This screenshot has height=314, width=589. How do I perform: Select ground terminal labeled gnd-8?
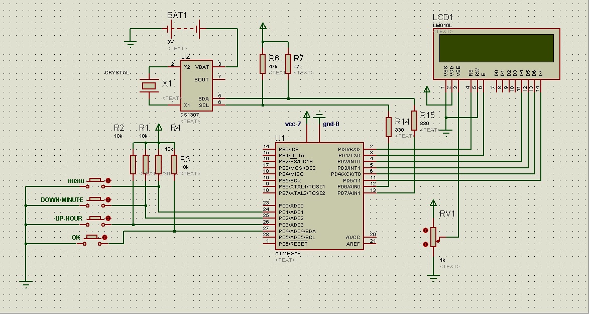[320, 115]
